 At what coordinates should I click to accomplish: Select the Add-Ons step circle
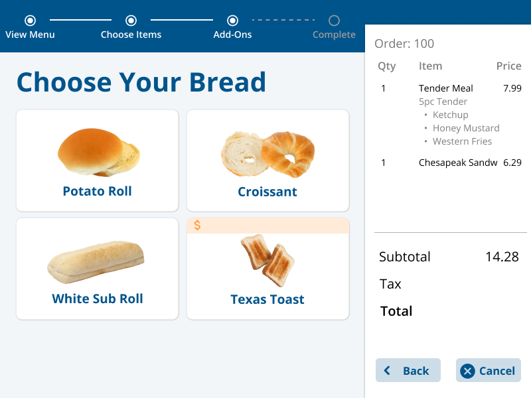coord(232,21)
